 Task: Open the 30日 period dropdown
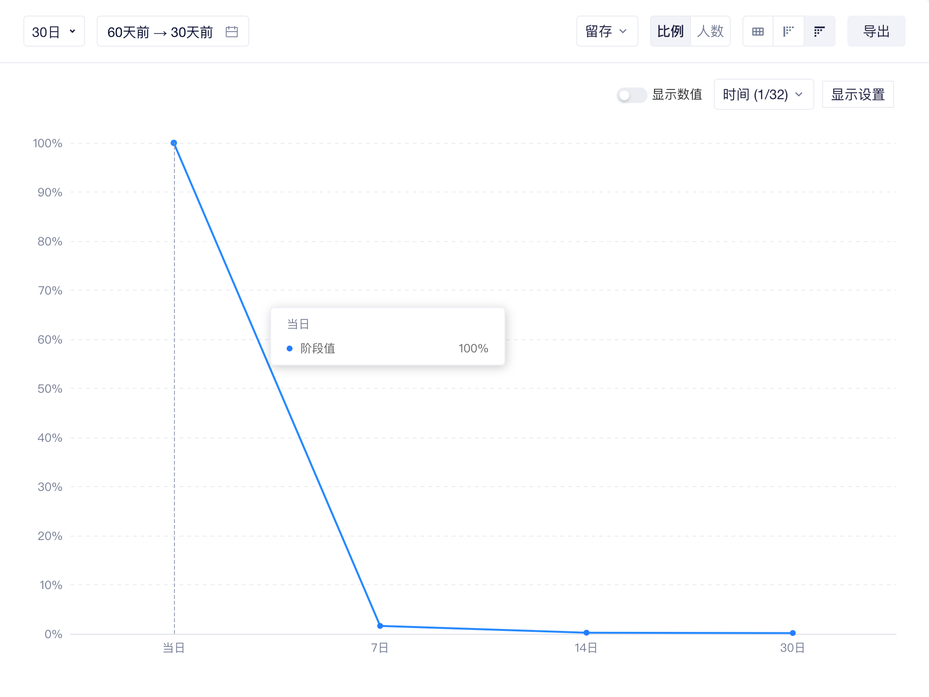click(54, 32)
